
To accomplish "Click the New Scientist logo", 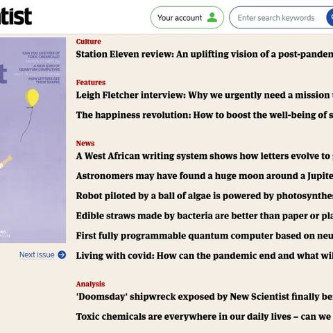I will pyautogui.click(x=16, y=16).
